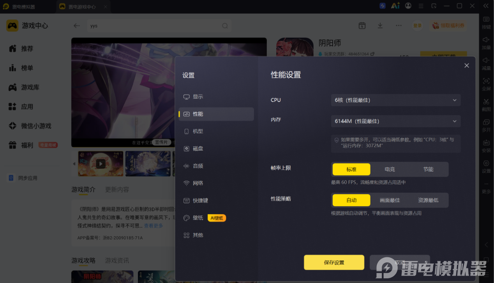494x283 pixels.
Task: Select 电竞 frame rate limit
Action: pyautogui.click(x=390, y=169)
